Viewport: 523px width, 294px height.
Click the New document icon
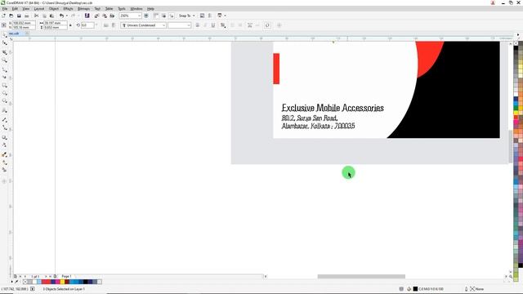(x=3, y=16)
